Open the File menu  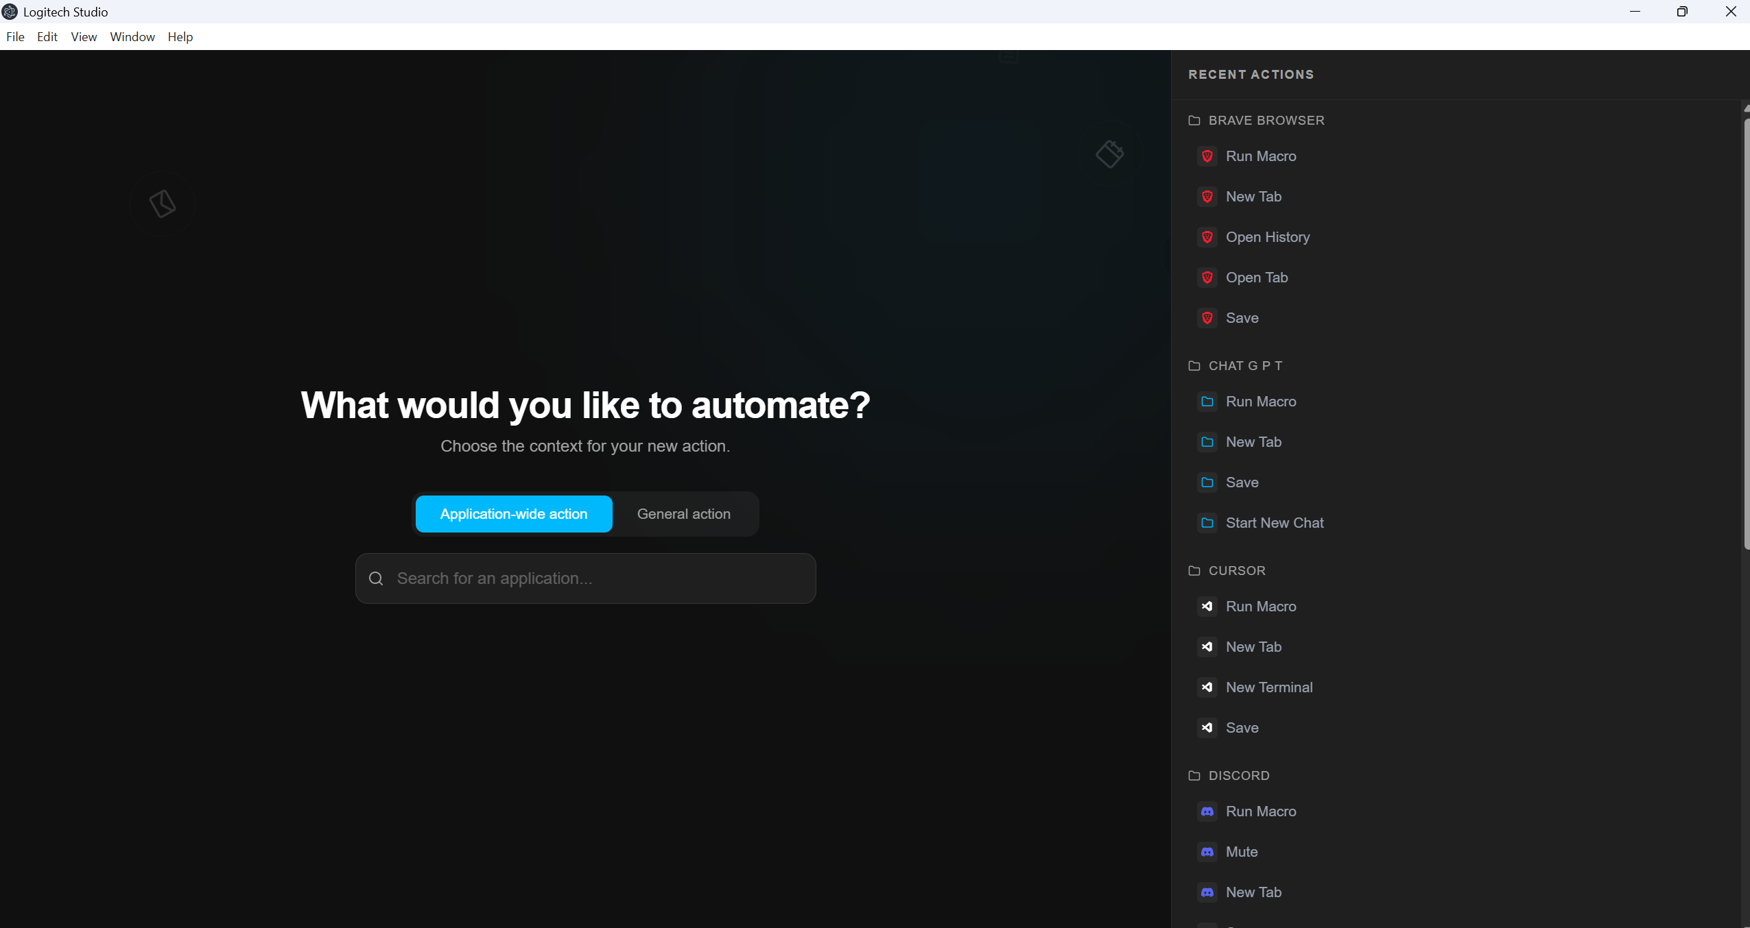point(15,37)
